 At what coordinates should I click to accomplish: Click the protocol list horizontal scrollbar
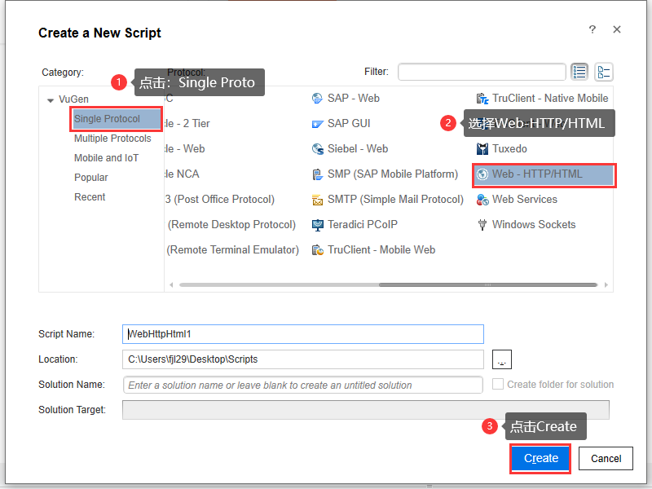pyautogui.click(x=456, y=285)
